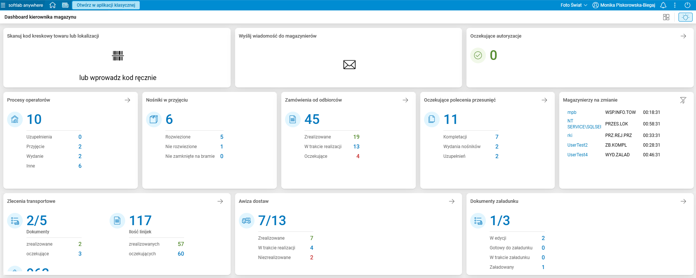
Task: Open Oczekujące autoryzacje details arrow
Action: click(x=683, y=36)
